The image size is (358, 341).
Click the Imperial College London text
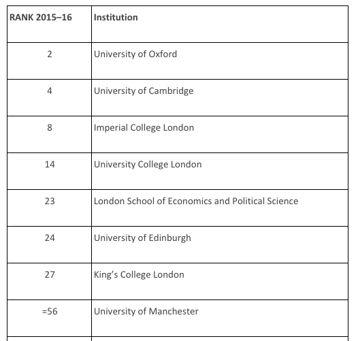point(144,128)
